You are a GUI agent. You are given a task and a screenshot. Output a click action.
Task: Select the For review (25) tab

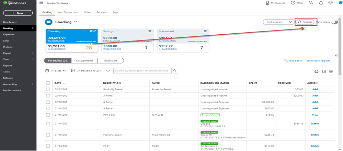click(58, 60)
